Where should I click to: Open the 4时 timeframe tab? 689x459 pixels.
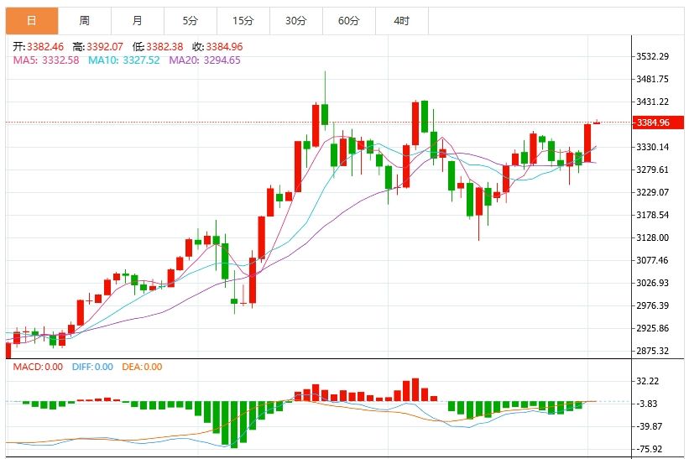[402, 21]
